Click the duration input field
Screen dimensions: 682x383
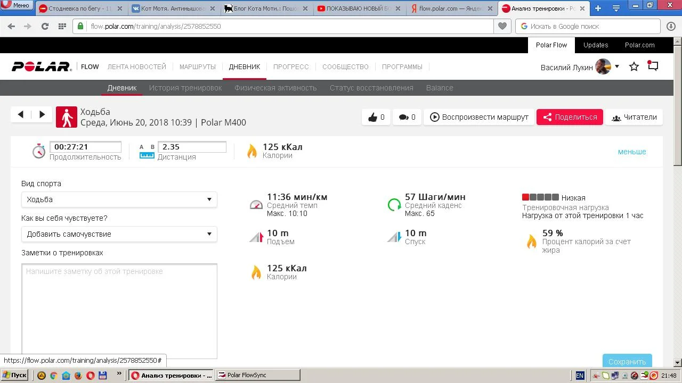[85, 147]
